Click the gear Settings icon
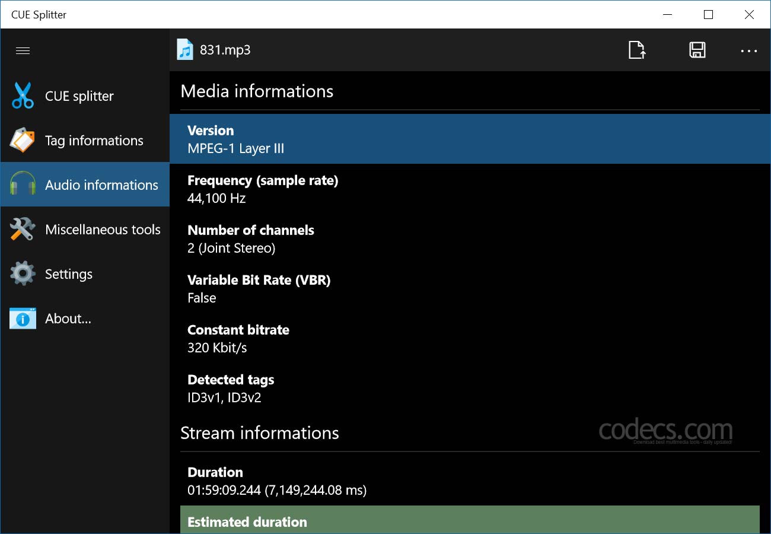 coord(23,274)
